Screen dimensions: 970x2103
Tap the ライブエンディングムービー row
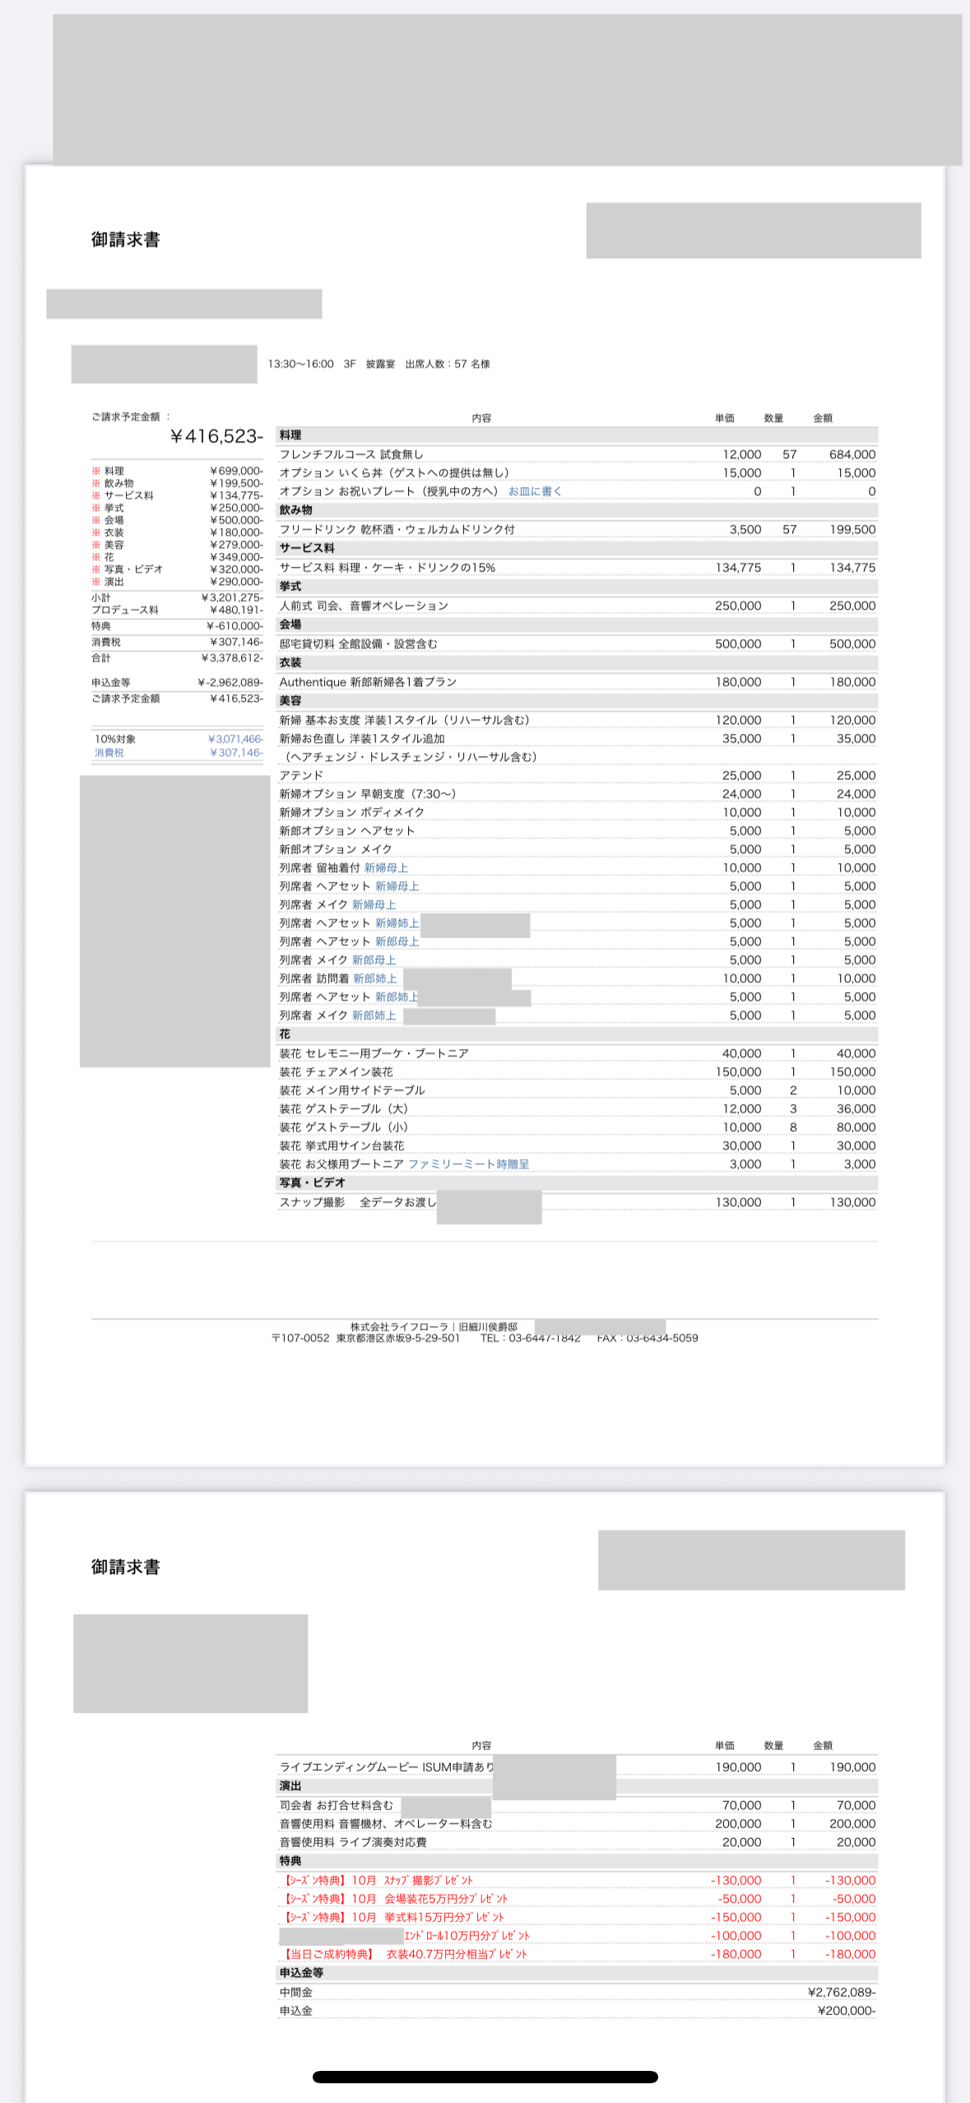pos(387,1767)
